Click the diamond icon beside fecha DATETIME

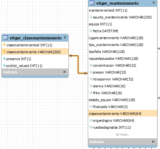pyautogui.click(x=91, y=31)
